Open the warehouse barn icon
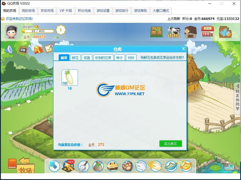 [191, 32]
